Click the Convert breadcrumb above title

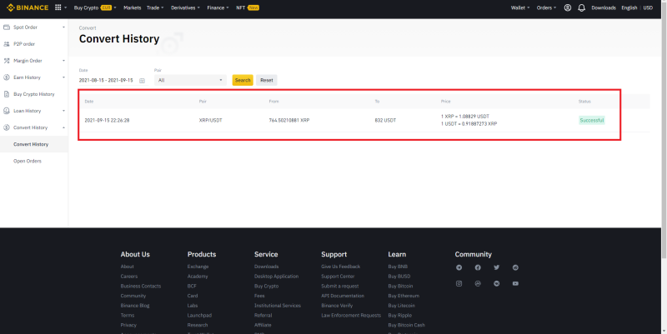coord(88,28)
